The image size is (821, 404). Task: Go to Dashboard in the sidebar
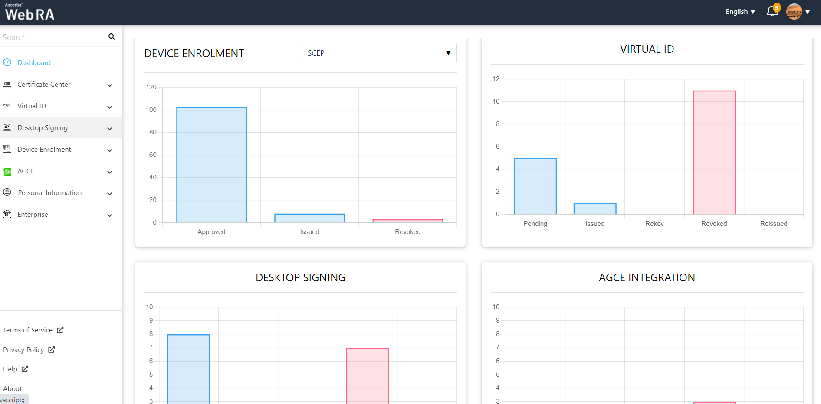(34, 62)
